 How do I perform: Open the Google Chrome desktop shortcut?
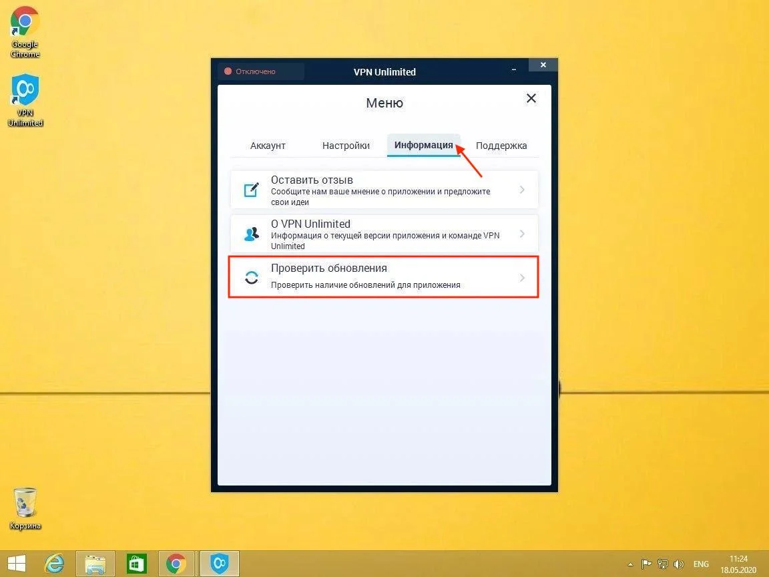point(25,31)
